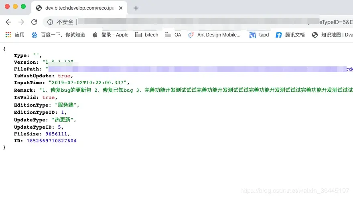Click the UpdateTypeID value 5
This screenshot has height=198, width=353.
pos(59,127)
